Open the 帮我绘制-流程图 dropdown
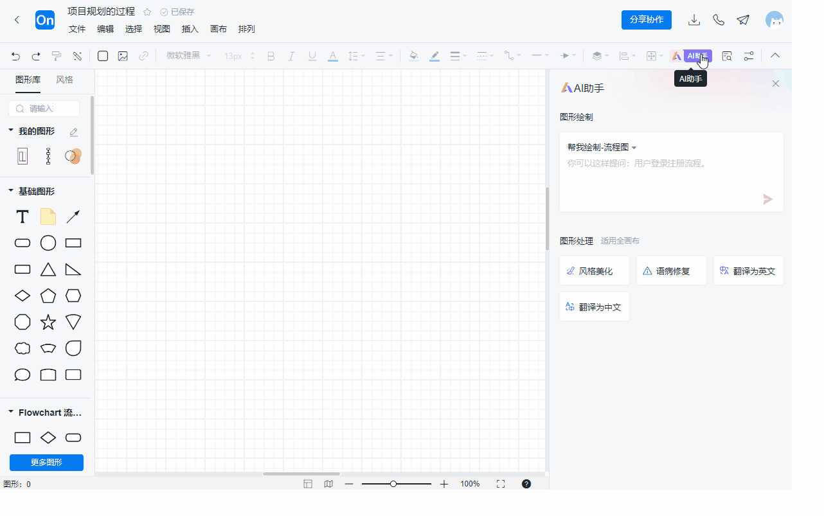Image resolution: width=824 pixels, height=516 pixels. click(602, 147)
